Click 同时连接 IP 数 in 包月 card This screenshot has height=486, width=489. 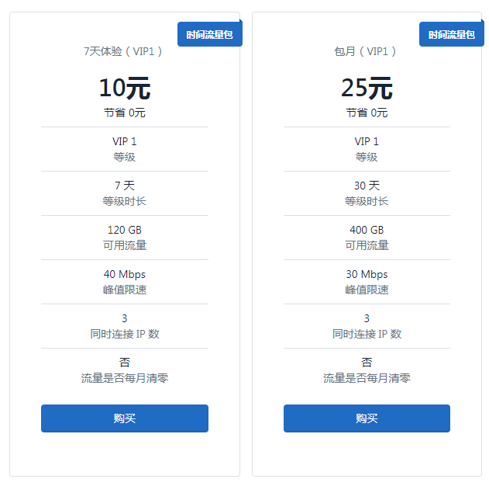(x=367, y=334)
